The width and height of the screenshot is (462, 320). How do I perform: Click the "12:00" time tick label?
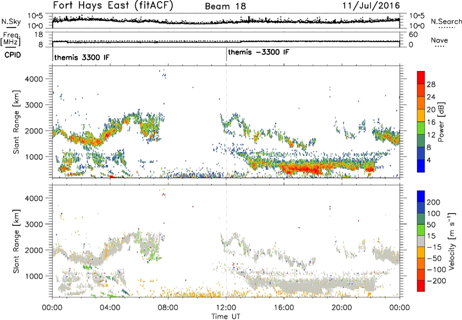(226, 308)
